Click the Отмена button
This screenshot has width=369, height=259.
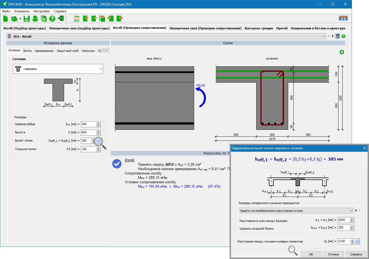click(x=333, y=254)
